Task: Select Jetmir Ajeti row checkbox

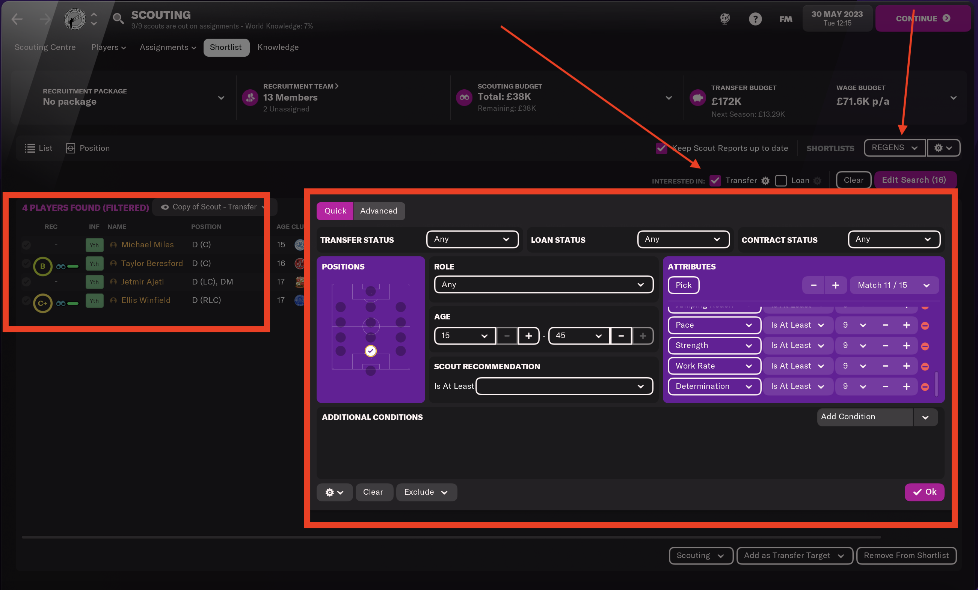Action: (26, 282)
